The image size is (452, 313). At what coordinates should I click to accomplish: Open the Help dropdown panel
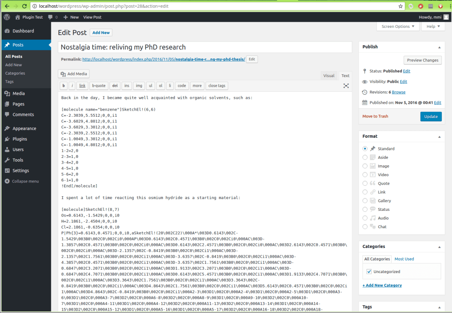[433, 27]
